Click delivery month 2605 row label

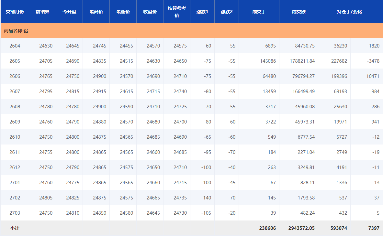[15, 61]
